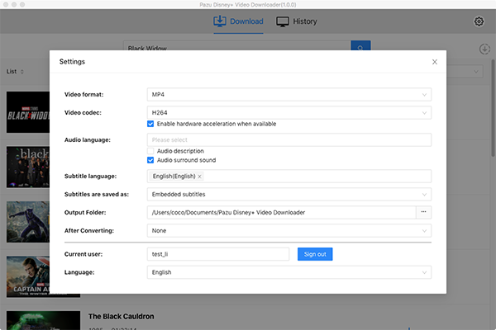Switch to the Download tab

point(238,21)
